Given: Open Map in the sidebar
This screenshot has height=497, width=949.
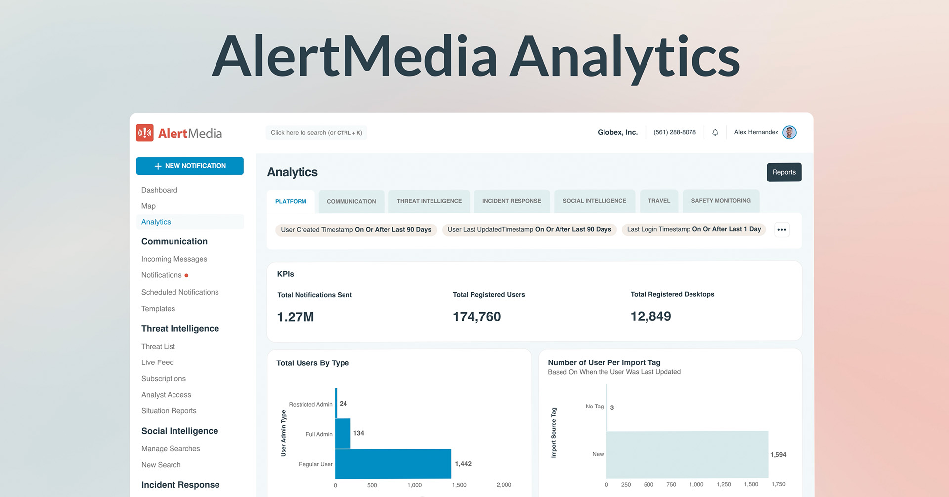Looking at the screenshot, I should (x=148, y=206).
